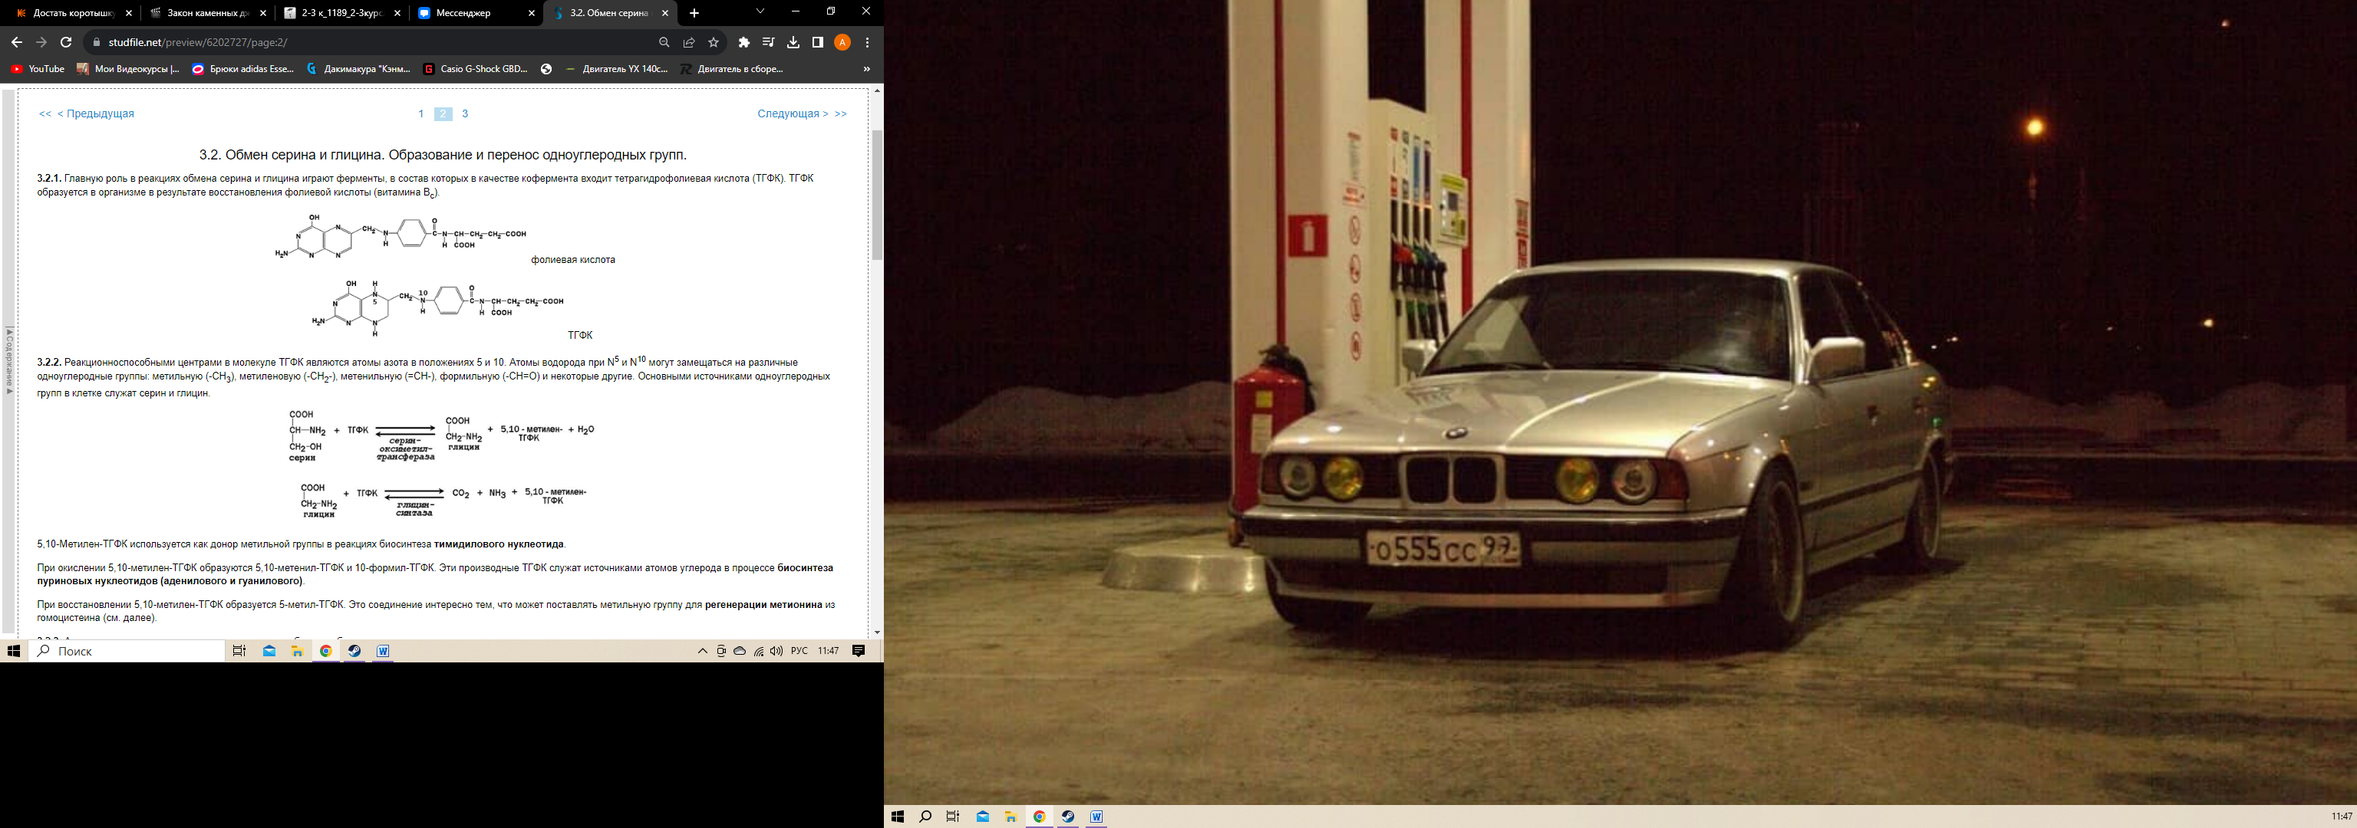
Task: Jump to first page with "<<" link
Action: coord(45,113)
